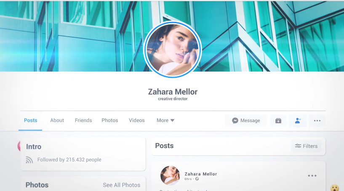Select the Photos tab
This screenshot has width=344, height=191.
[110, 120]
